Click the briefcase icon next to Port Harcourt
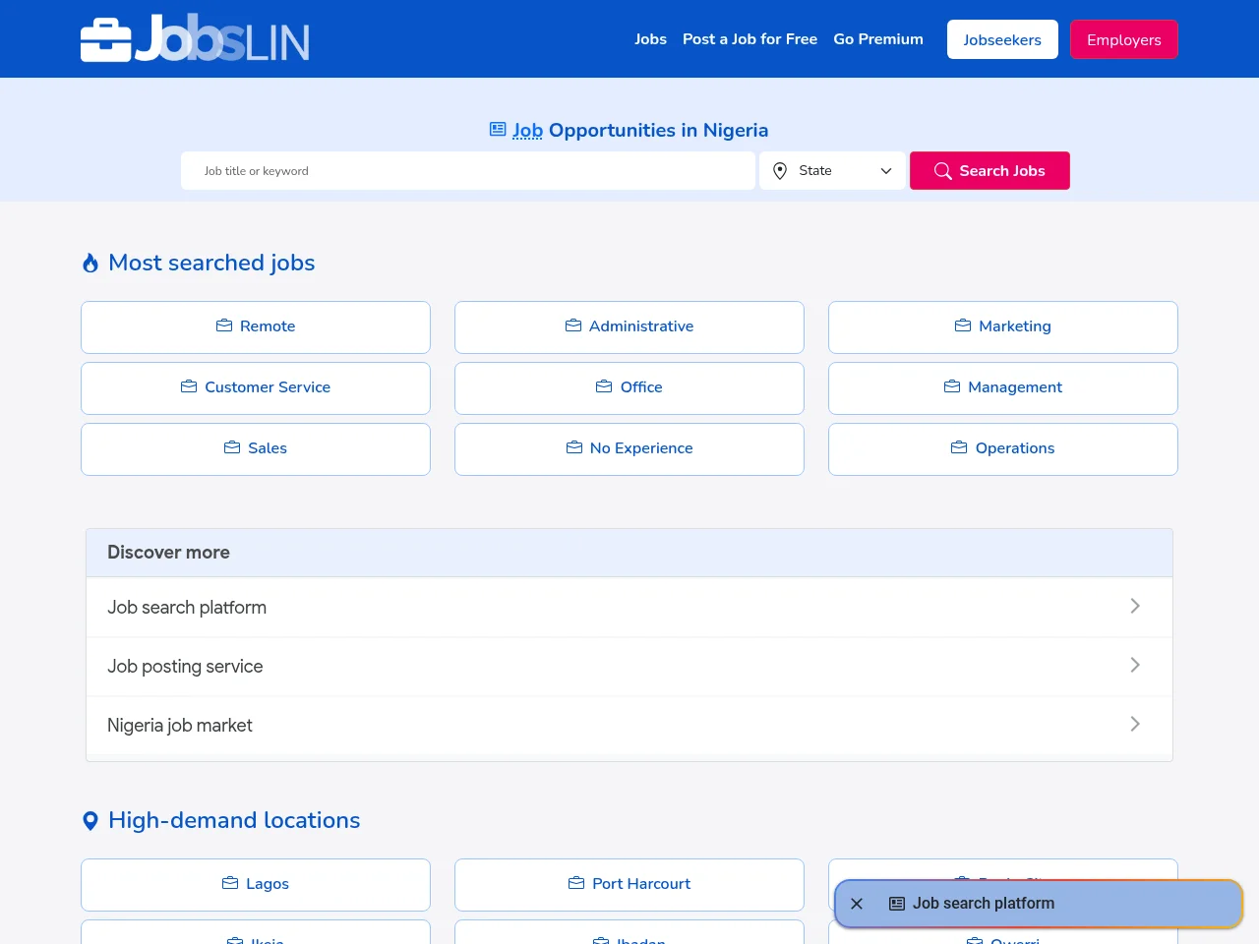1259x944 pixels. [x=576, y=883]
